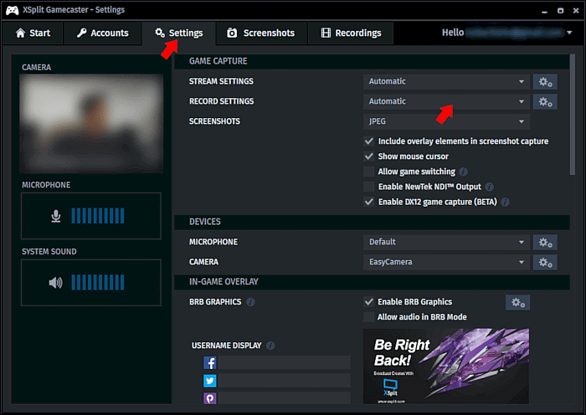The height and width of the screenshot is (415, 586).
Task: Open microphone device gear settings
Action: click(544, 242)
